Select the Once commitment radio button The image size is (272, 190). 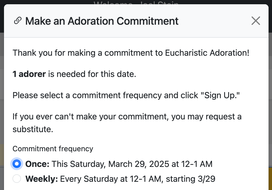click(x=17, y=164)
